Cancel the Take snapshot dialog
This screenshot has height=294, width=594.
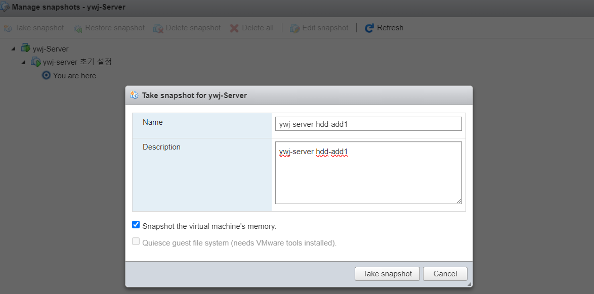(x=445, y=274)
